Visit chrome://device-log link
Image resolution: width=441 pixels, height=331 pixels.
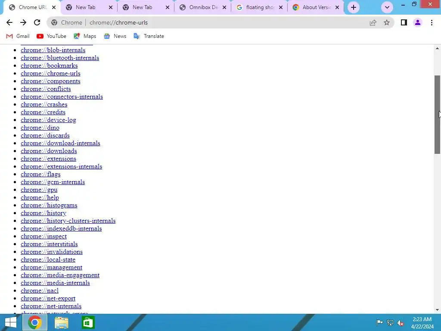pyautogui.click(x=48, y=120)
